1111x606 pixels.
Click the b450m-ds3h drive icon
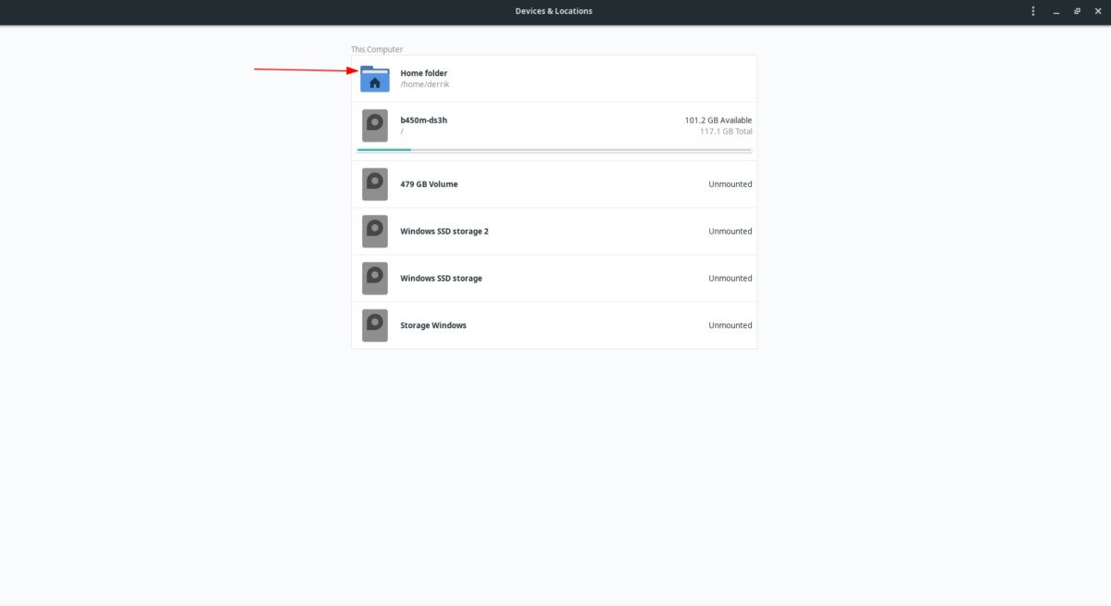click(x=375, y=126)
